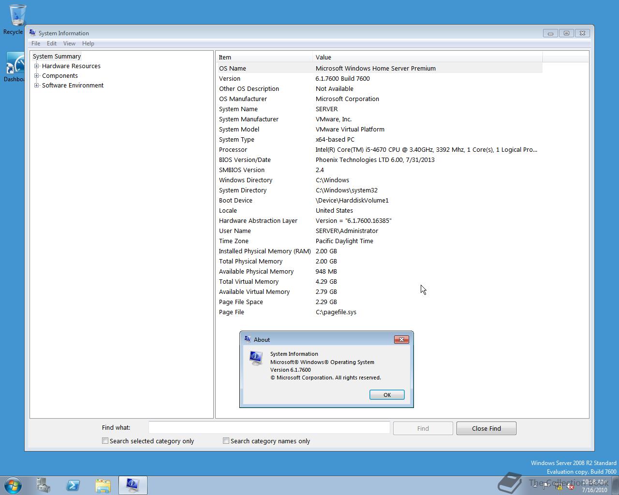Click the About dialog title icon

click(x=248, y=339)
